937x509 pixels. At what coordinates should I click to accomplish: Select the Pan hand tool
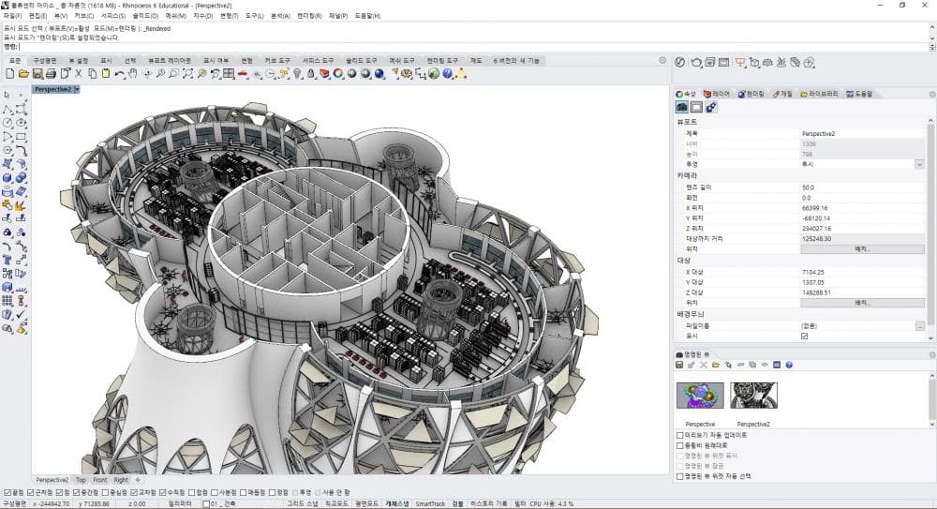coord(133,73)
